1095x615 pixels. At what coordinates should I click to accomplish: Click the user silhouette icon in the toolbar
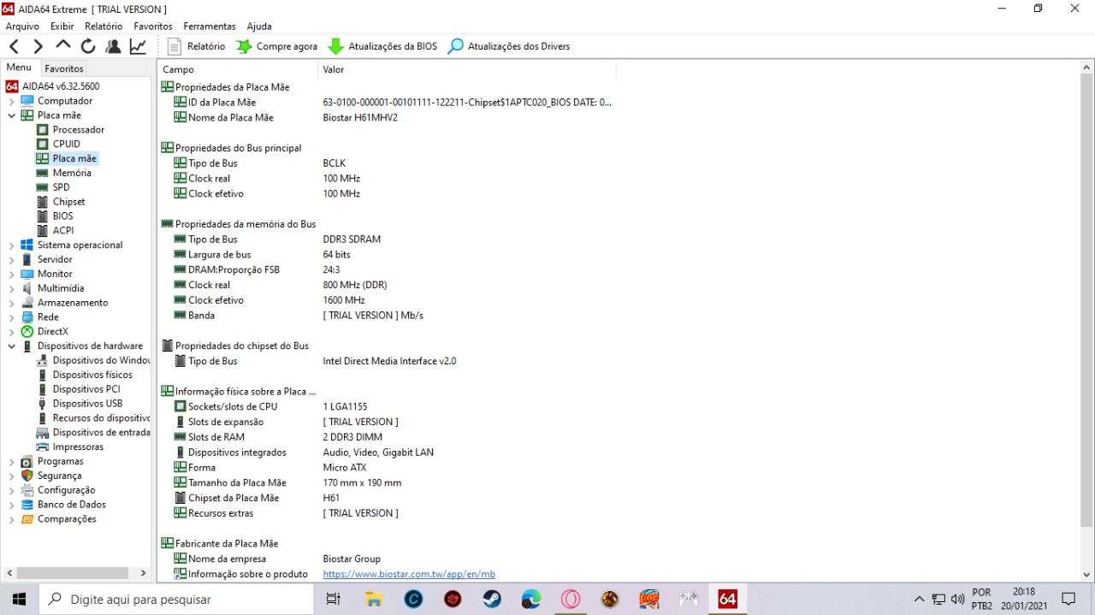pos(113,46)
